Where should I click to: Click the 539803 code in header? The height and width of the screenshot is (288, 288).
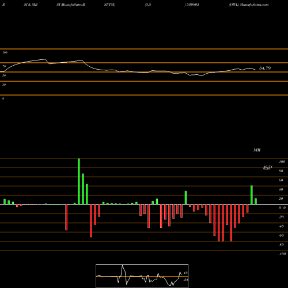point(192,5)
